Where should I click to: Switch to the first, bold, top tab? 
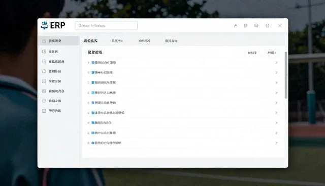coord(90,41)
